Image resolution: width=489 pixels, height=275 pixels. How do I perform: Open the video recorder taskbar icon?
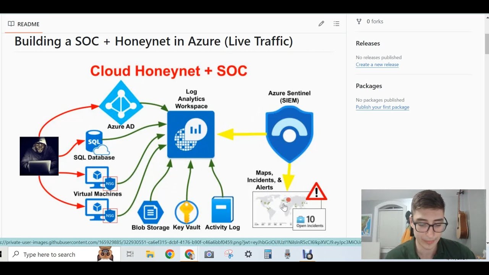tap(308, 254)
